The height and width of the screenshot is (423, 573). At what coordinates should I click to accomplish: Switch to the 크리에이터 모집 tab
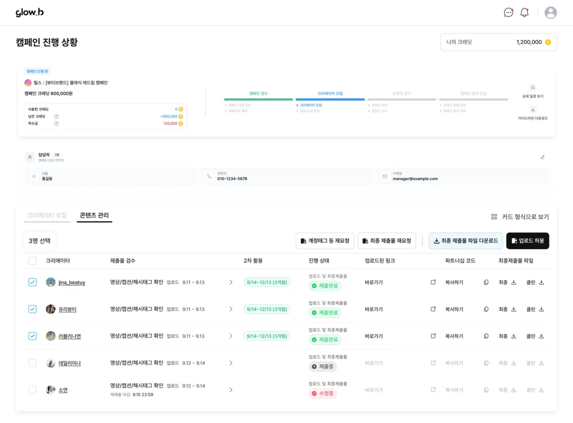[47, 215]
